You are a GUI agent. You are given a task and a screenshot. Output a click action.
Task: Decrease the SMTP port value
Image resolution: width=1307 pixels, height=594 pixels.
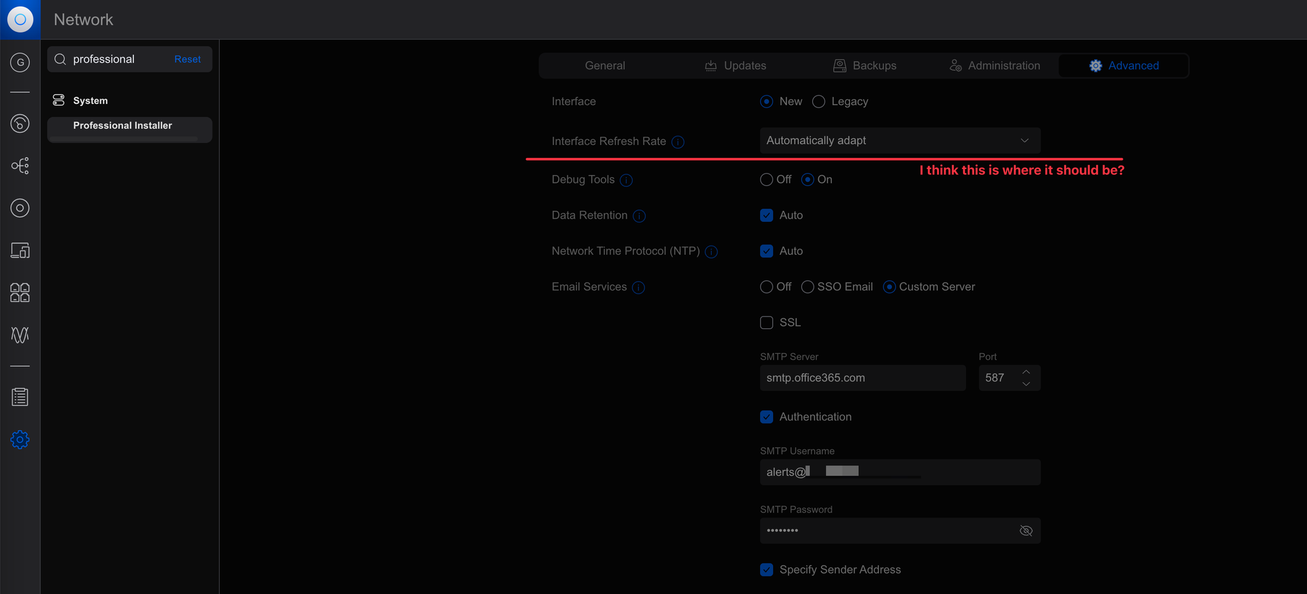coord(1026,384)
